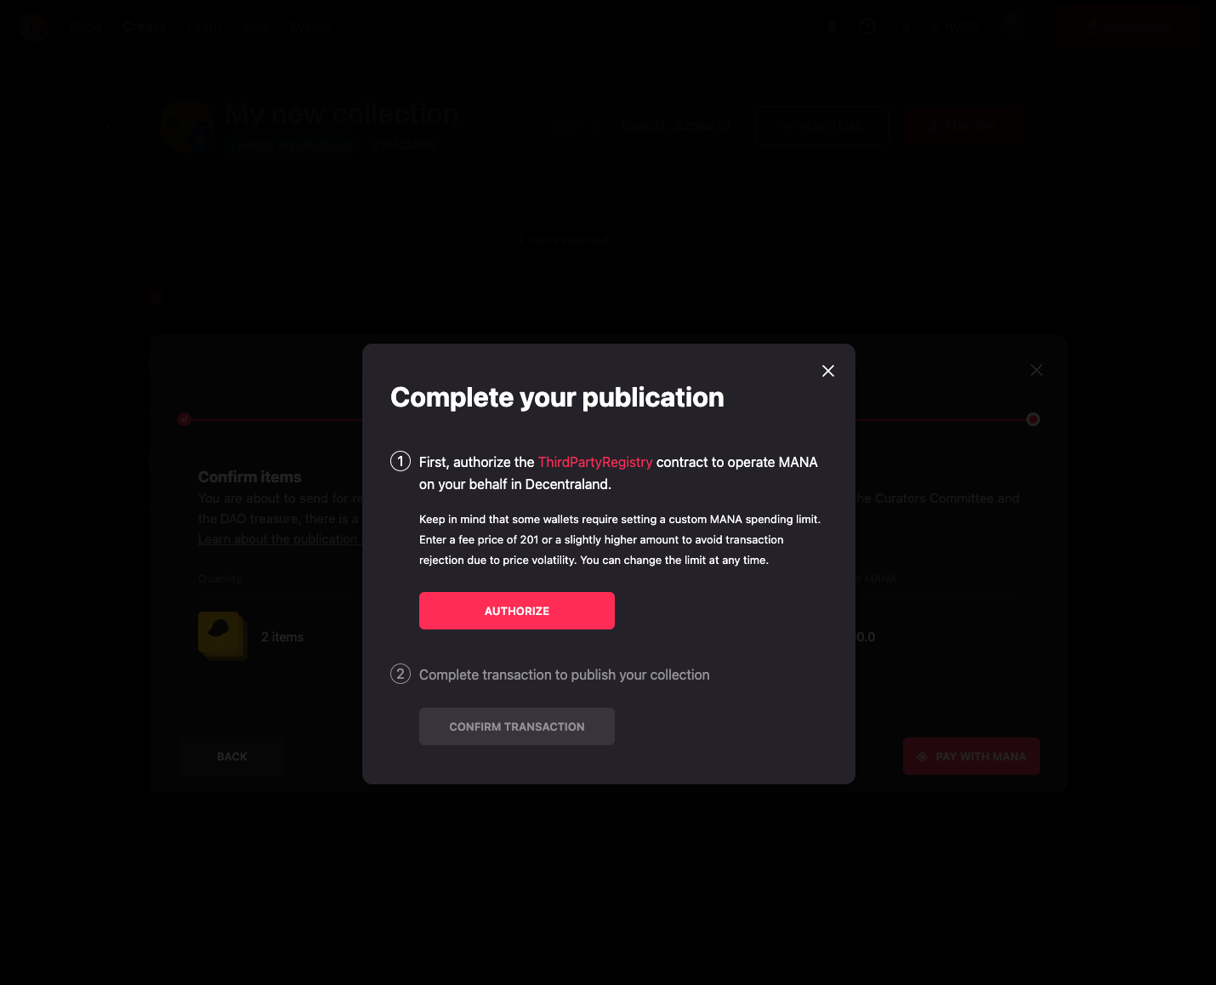
Task: Click the NEW ITEMS button
Action: (x=822, y=126)
